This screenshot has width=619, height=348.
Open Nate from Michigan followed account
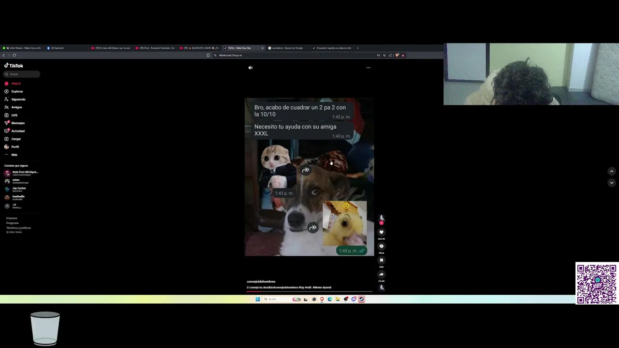(x=21, y=173)
